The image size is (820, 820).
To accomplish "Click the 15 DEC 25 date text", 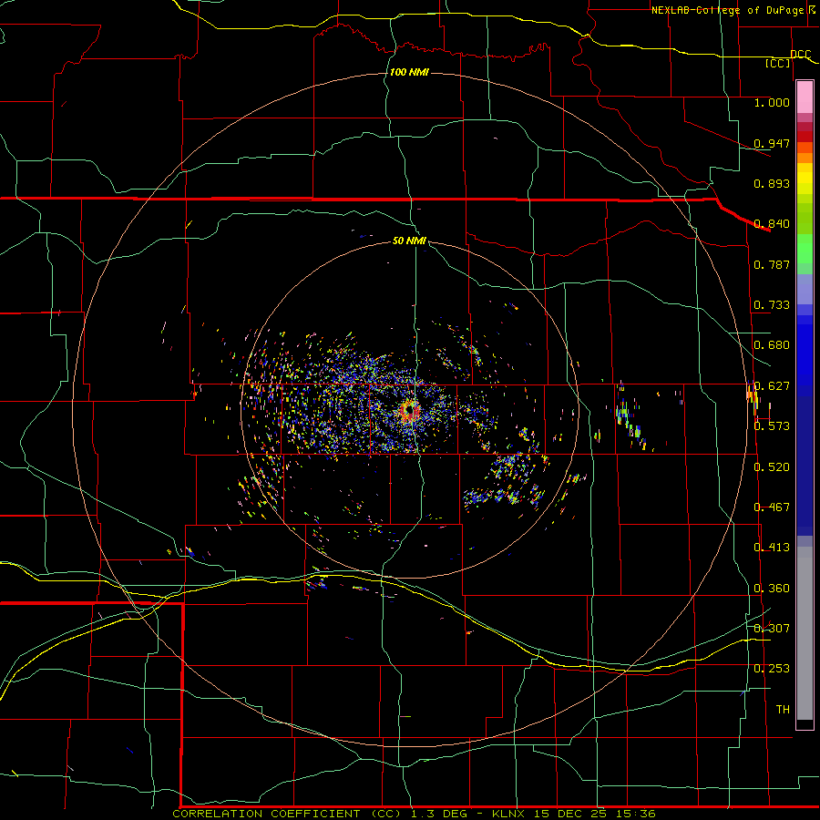I will [x=569, y=814].
